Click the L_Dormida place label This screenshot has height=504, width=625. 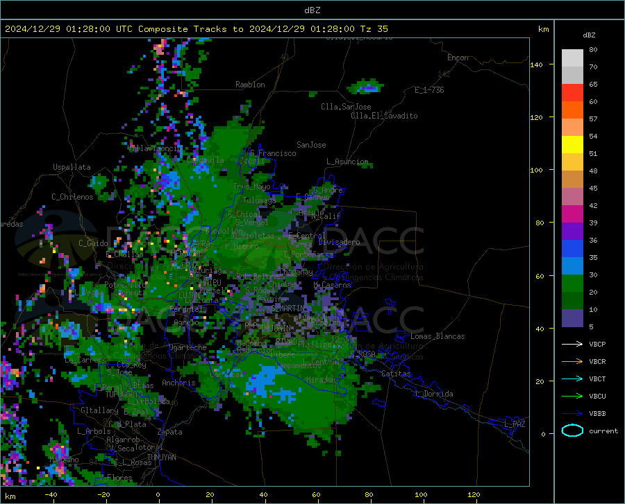coord(434,394)
